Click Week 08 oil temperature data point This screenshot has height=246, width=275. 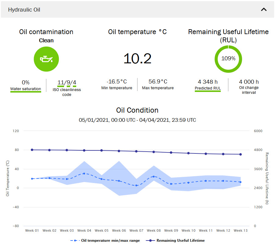(154, 177)
